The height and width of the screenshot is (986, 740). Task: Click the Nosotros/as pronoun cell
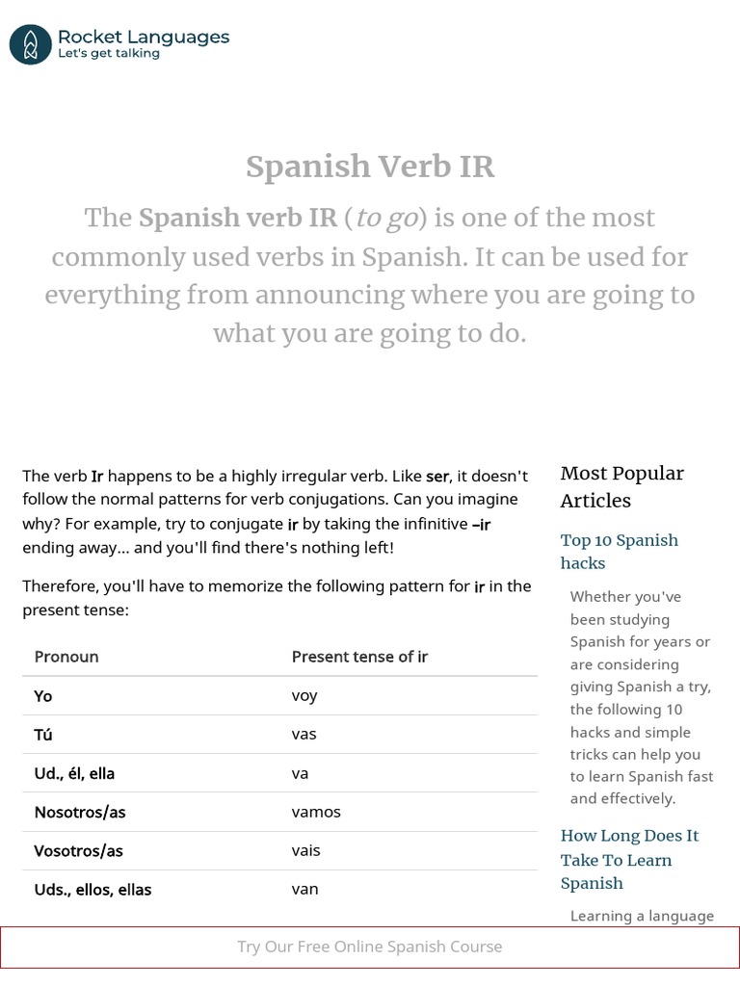coord(80,812)
